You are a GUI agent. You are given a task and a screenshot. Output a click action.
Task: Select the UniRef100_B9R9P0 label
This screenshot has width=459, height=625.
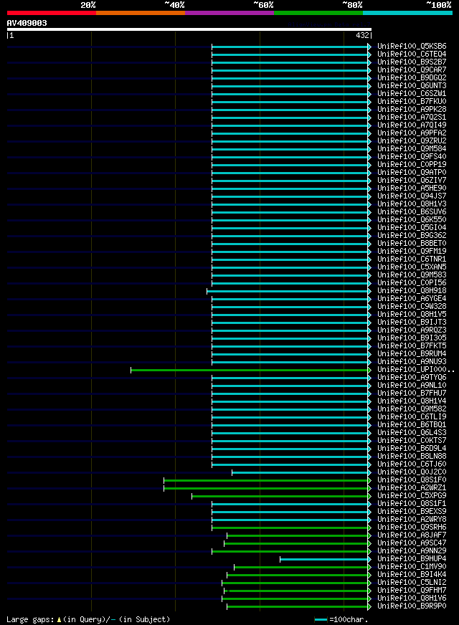click(412, 606)
